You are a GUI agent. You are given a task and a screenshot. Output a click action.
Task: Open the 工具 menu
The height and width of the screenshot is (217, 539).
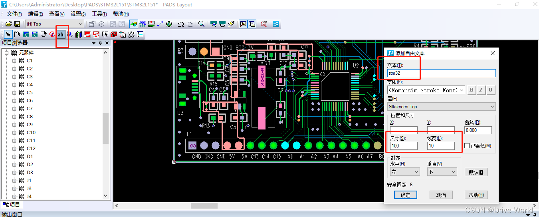click(x=99, y=14)
